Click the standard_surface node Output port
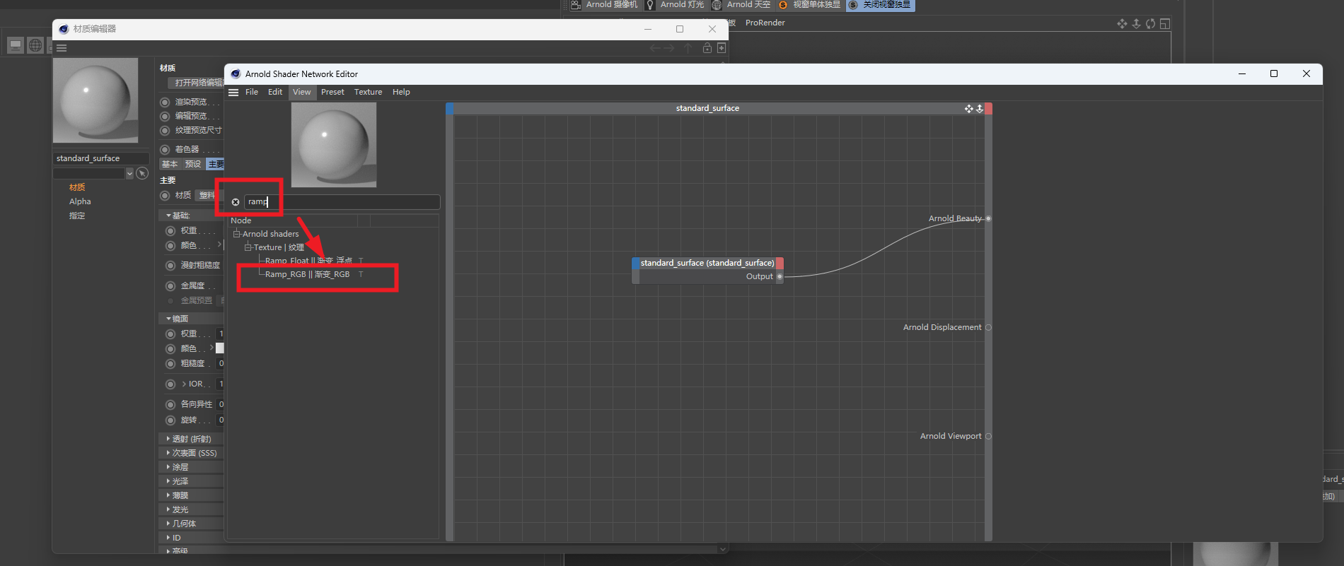Screen dimensions: 1344x566 (x=780, y=277)
